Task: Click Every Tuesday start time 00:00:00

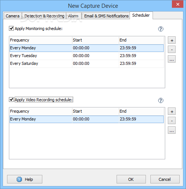Action: tap(81, 56)
